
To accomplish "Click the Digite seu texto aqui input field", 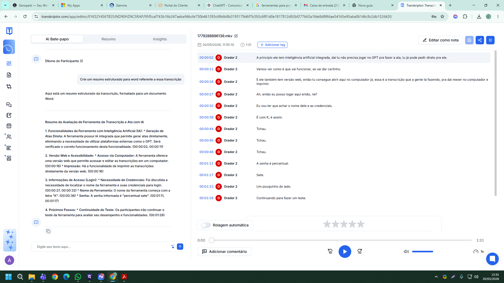I will point(102,247).
